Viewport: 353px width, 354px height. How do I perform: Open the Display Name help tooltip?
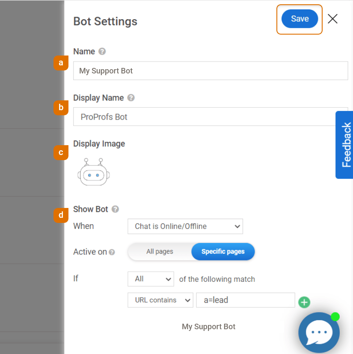click(131, 98)
